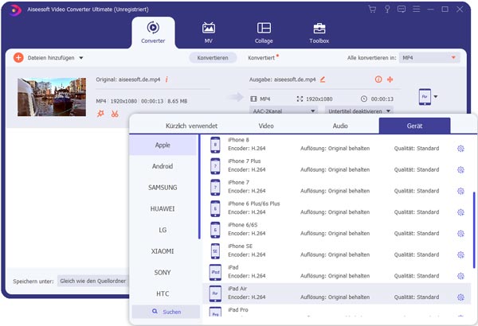Screen dimensions: 478x326
Task: Click the Suchen search field
Action: (166, 312)
